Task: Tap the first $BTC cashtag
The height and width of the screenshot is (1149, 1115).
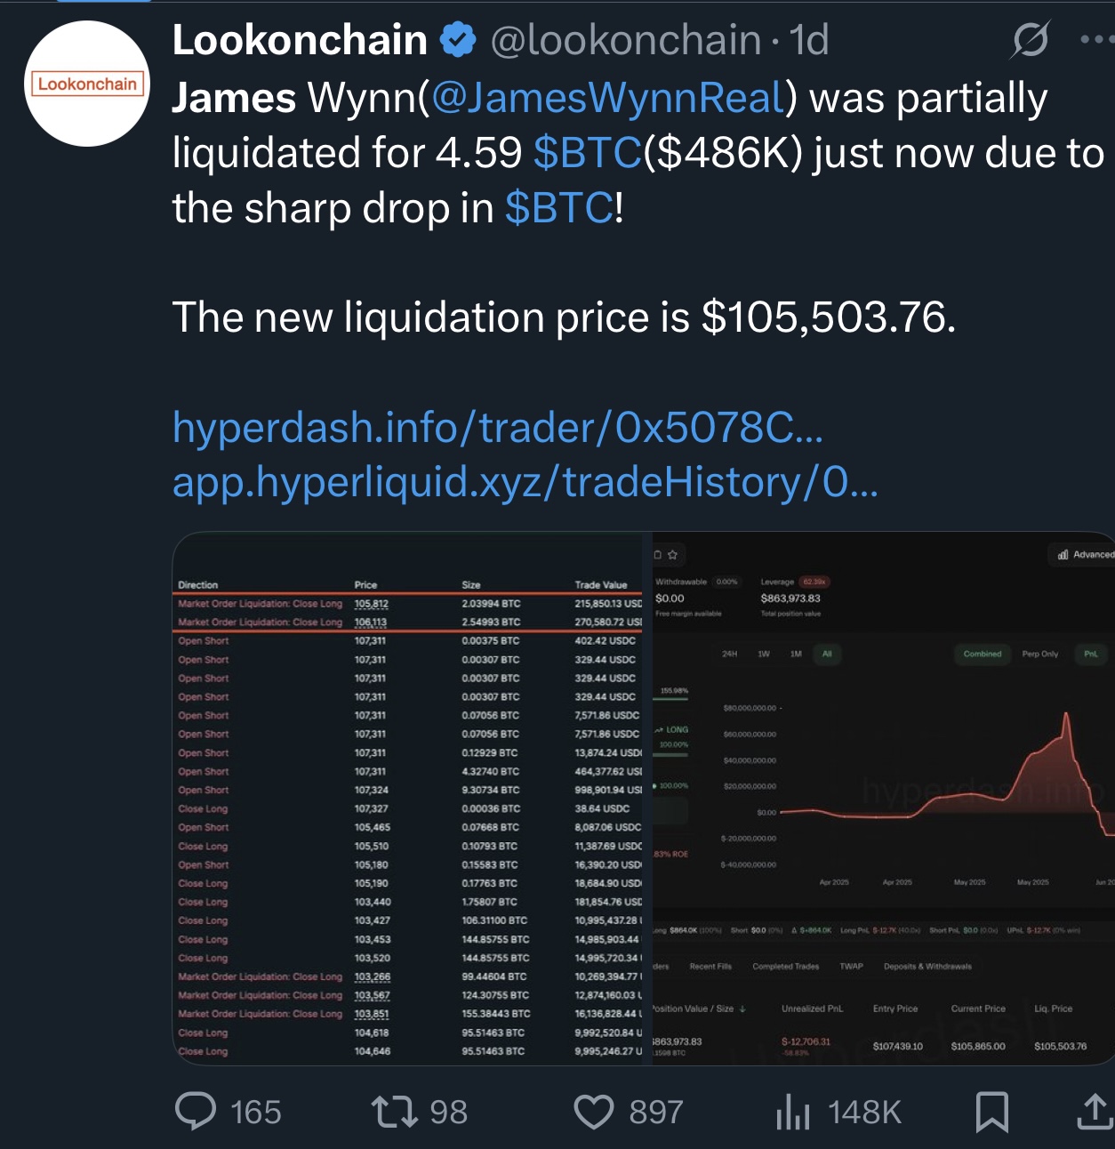Action: point(588,153)
